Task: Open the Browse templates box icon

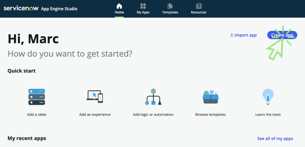Action: pos(210,97)
